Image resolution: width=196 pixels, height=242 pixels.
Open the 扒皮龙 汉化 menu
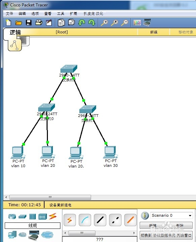coord(93,13)
